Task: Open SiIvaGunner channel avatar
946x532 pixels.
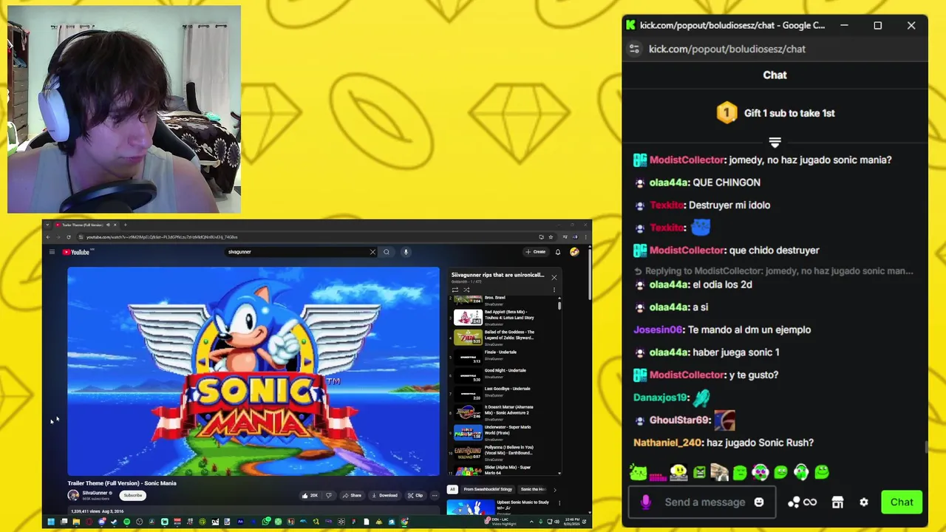Action: pyautogui.click(x=73, y=495)
